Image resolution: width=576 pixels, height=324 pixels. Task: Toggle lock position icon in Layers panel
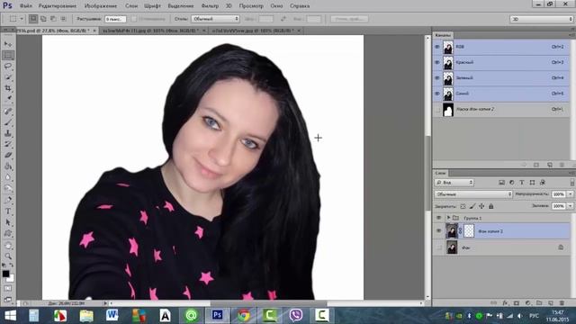pos(481,206)
